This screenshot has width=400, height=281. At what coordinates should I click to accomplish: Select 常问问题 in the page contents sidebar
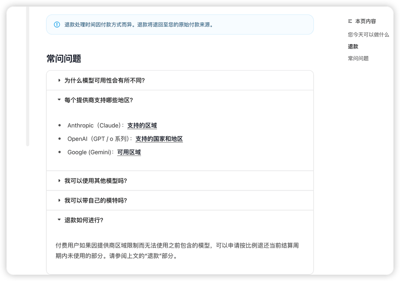tap(358, 58)
